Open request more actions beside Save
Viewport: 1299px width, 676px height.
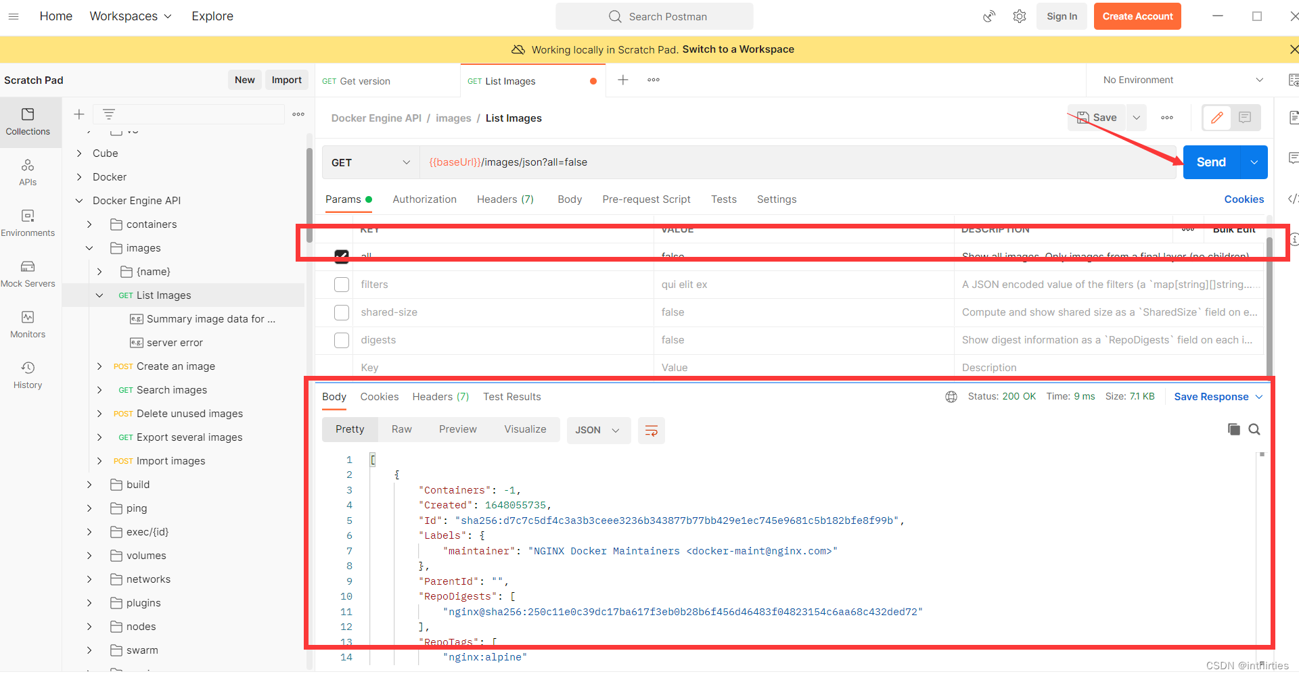click(1167, 118)
